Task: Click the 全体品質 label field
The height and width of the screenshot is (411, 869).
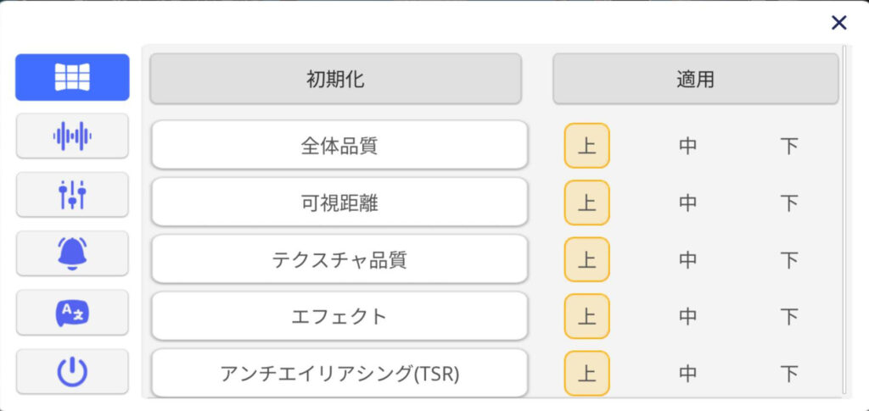Action: click(339, 146)
